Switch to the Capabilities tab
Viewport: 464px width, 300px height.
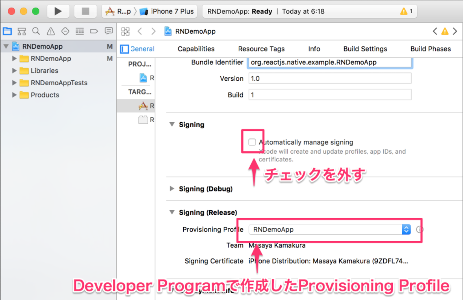(x=196, y=49)
